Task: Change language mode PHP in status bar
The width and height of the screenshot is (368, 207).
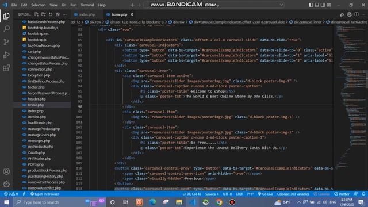Action: pyautogui.click(x=250, y=194)
